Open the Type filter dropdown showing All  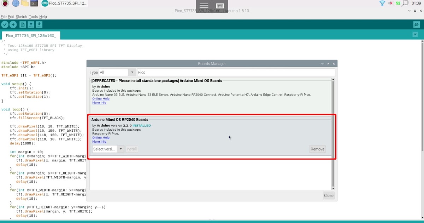(117, 72)
